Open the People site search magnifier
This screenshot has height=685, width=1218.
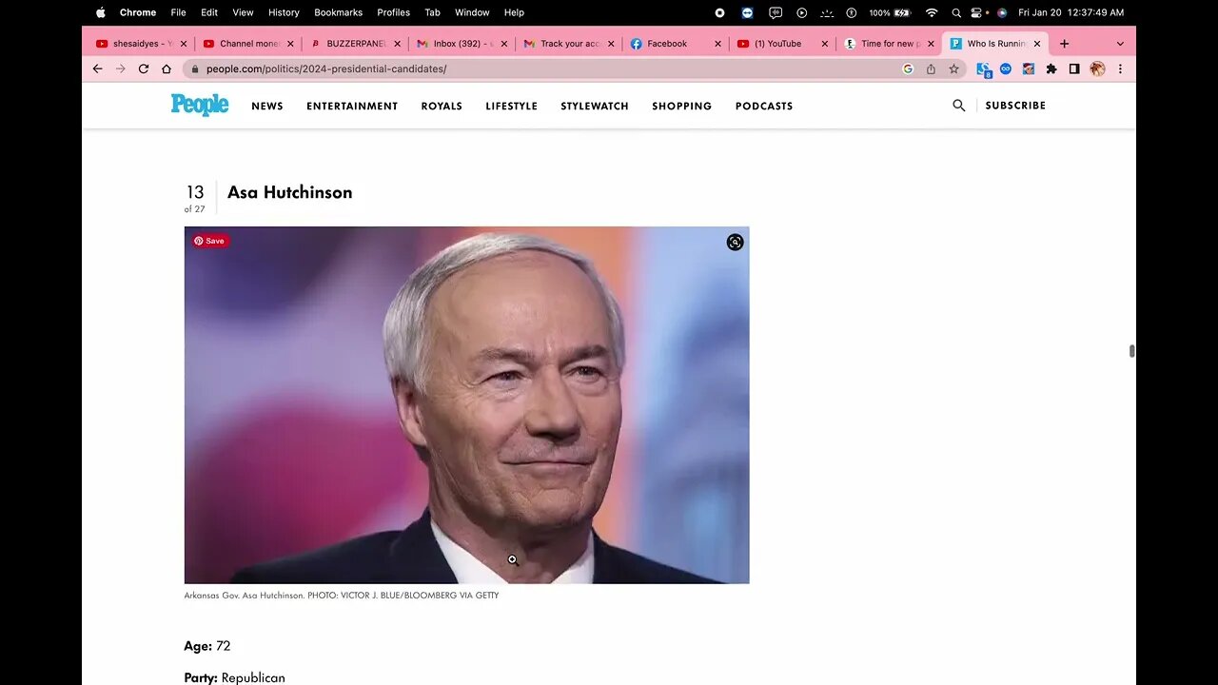click(x=959, y=106)
